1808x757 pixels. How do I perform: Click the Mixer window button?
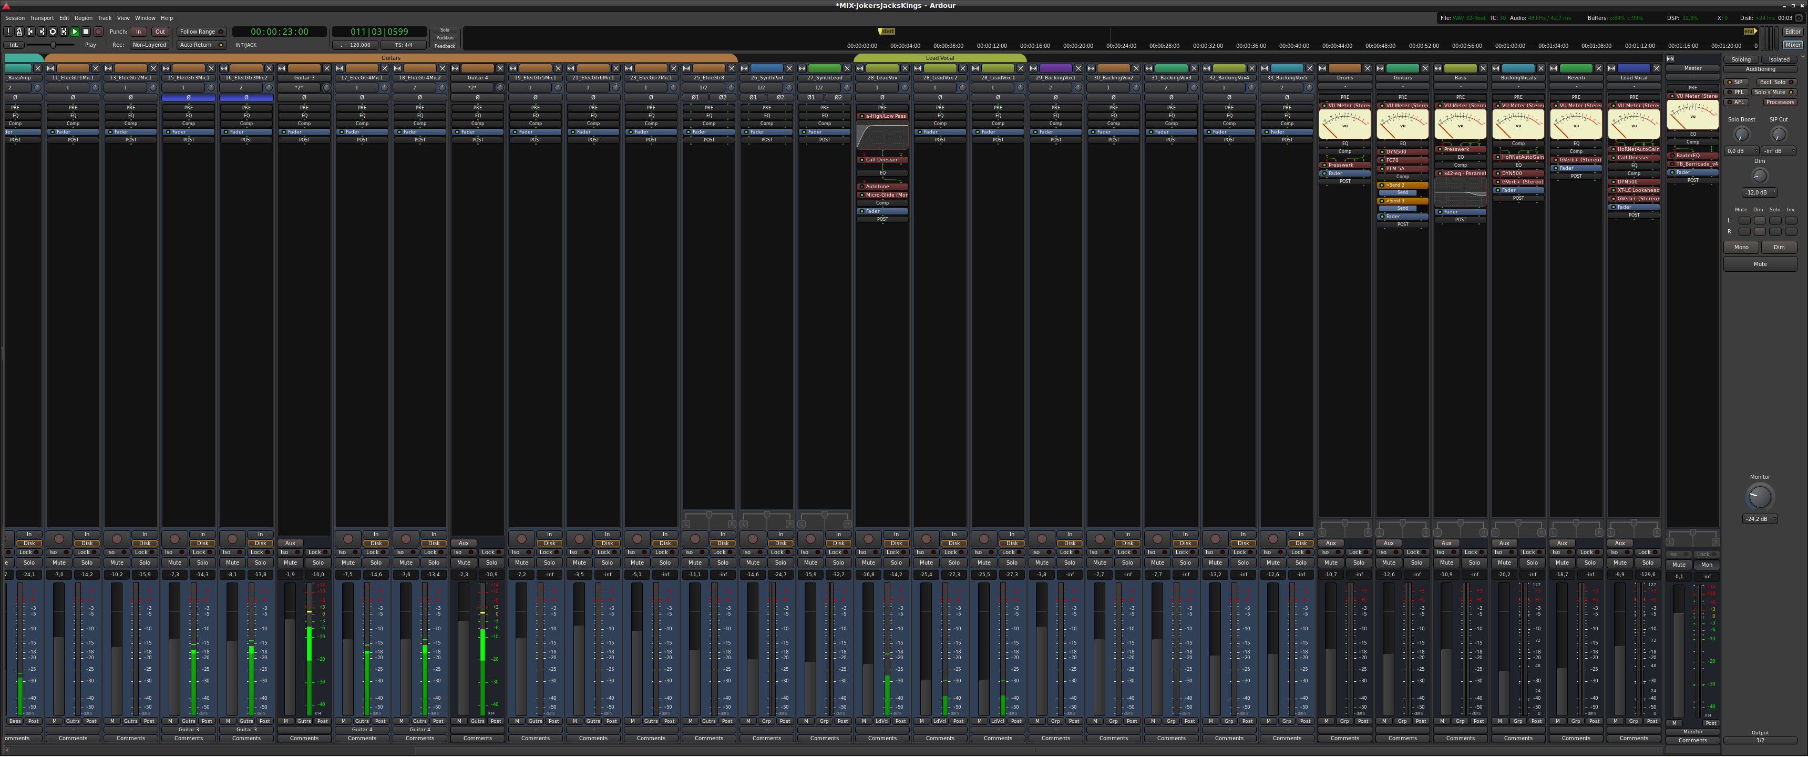1793,45
